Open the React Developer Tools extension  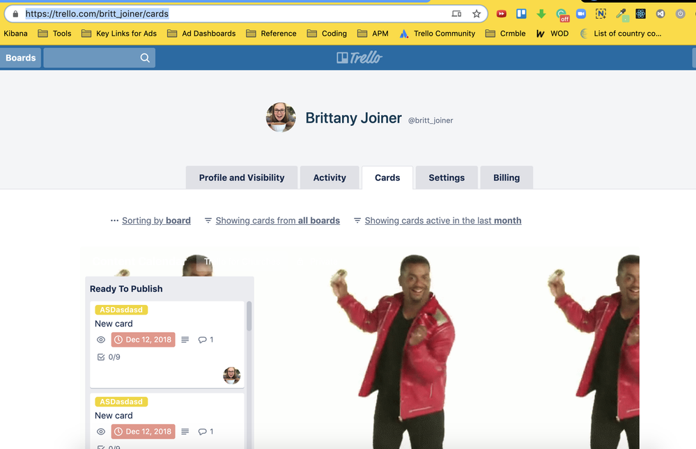[x=640, y=14]
